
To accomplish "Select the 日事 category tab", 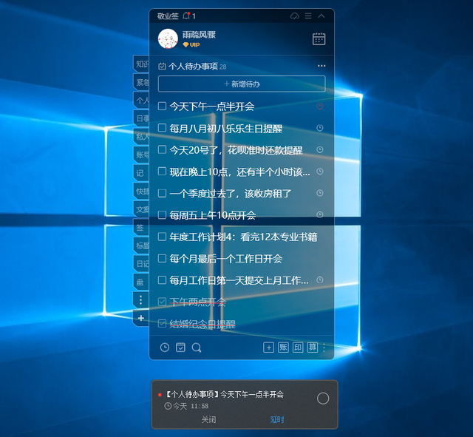I will [x=141, y=118].
